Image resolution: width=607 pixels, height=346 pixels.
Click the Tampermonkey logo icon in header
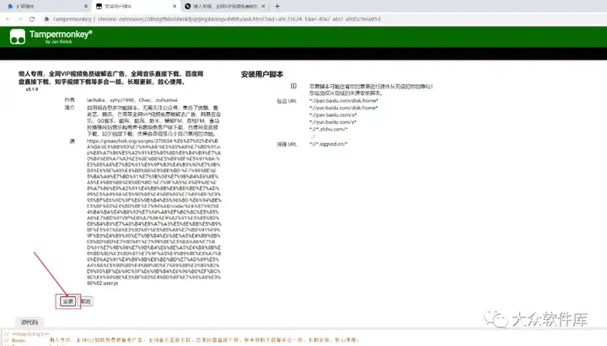click(x=18, y=37)
